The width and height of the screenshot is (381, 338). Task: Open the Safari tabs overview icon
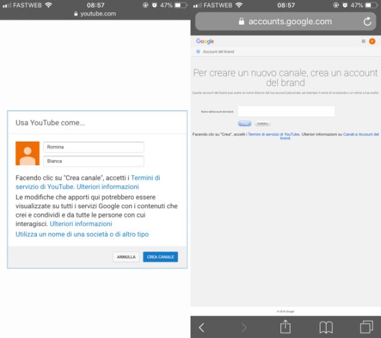[x=367, y=327]
